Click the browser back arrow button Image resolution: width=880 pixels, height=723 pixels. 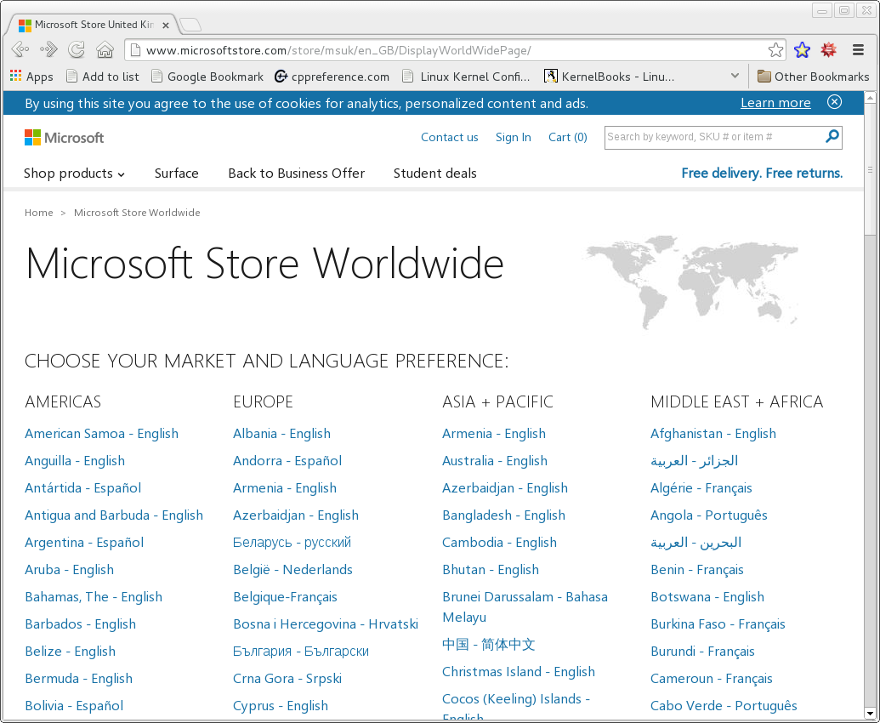pyautogui.click(x=20, y=49)
